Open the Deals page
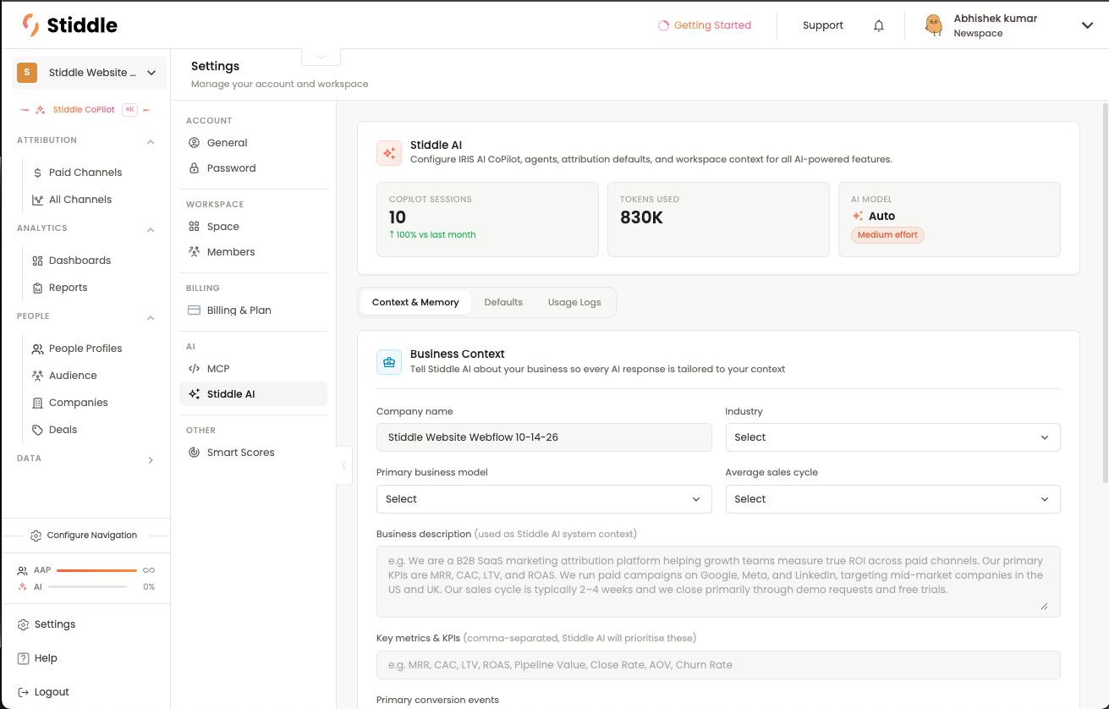1109x709 pixels. pyautogui.click(x=63, y=430)
